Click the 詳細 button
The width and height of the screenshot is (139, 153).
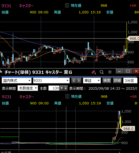click(x=117, y=81)
